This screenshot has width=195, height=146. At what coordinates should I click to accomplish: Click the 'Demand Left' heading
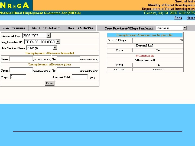(145, 45)
